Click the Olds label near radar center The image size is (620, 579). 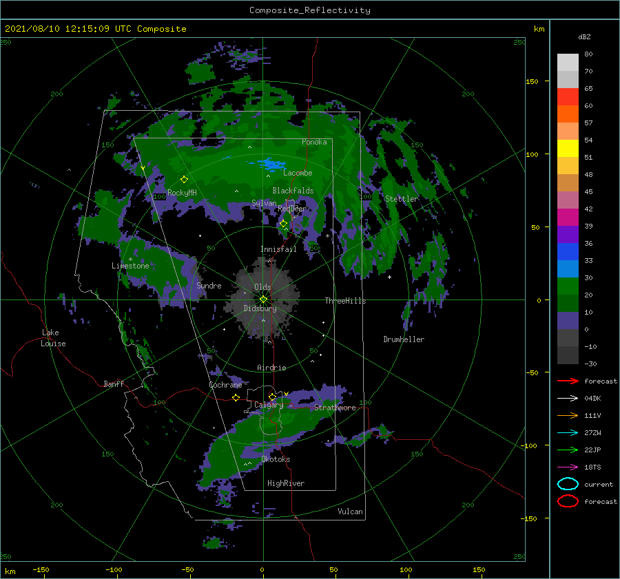pos(262,287)
